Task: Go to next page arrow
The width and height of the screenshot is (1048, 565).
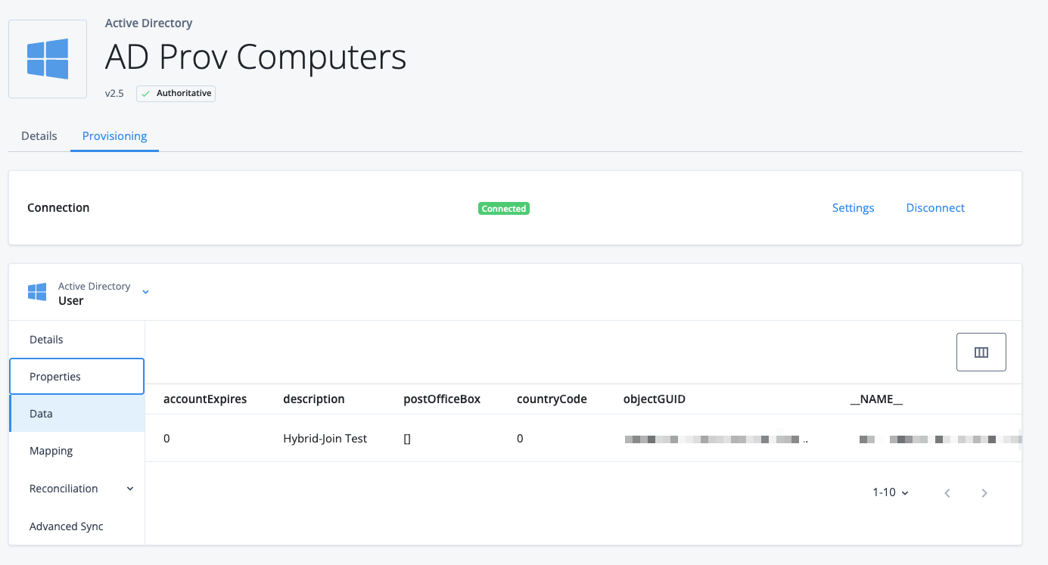Action: pyautogui.click(x=984, y=493)
